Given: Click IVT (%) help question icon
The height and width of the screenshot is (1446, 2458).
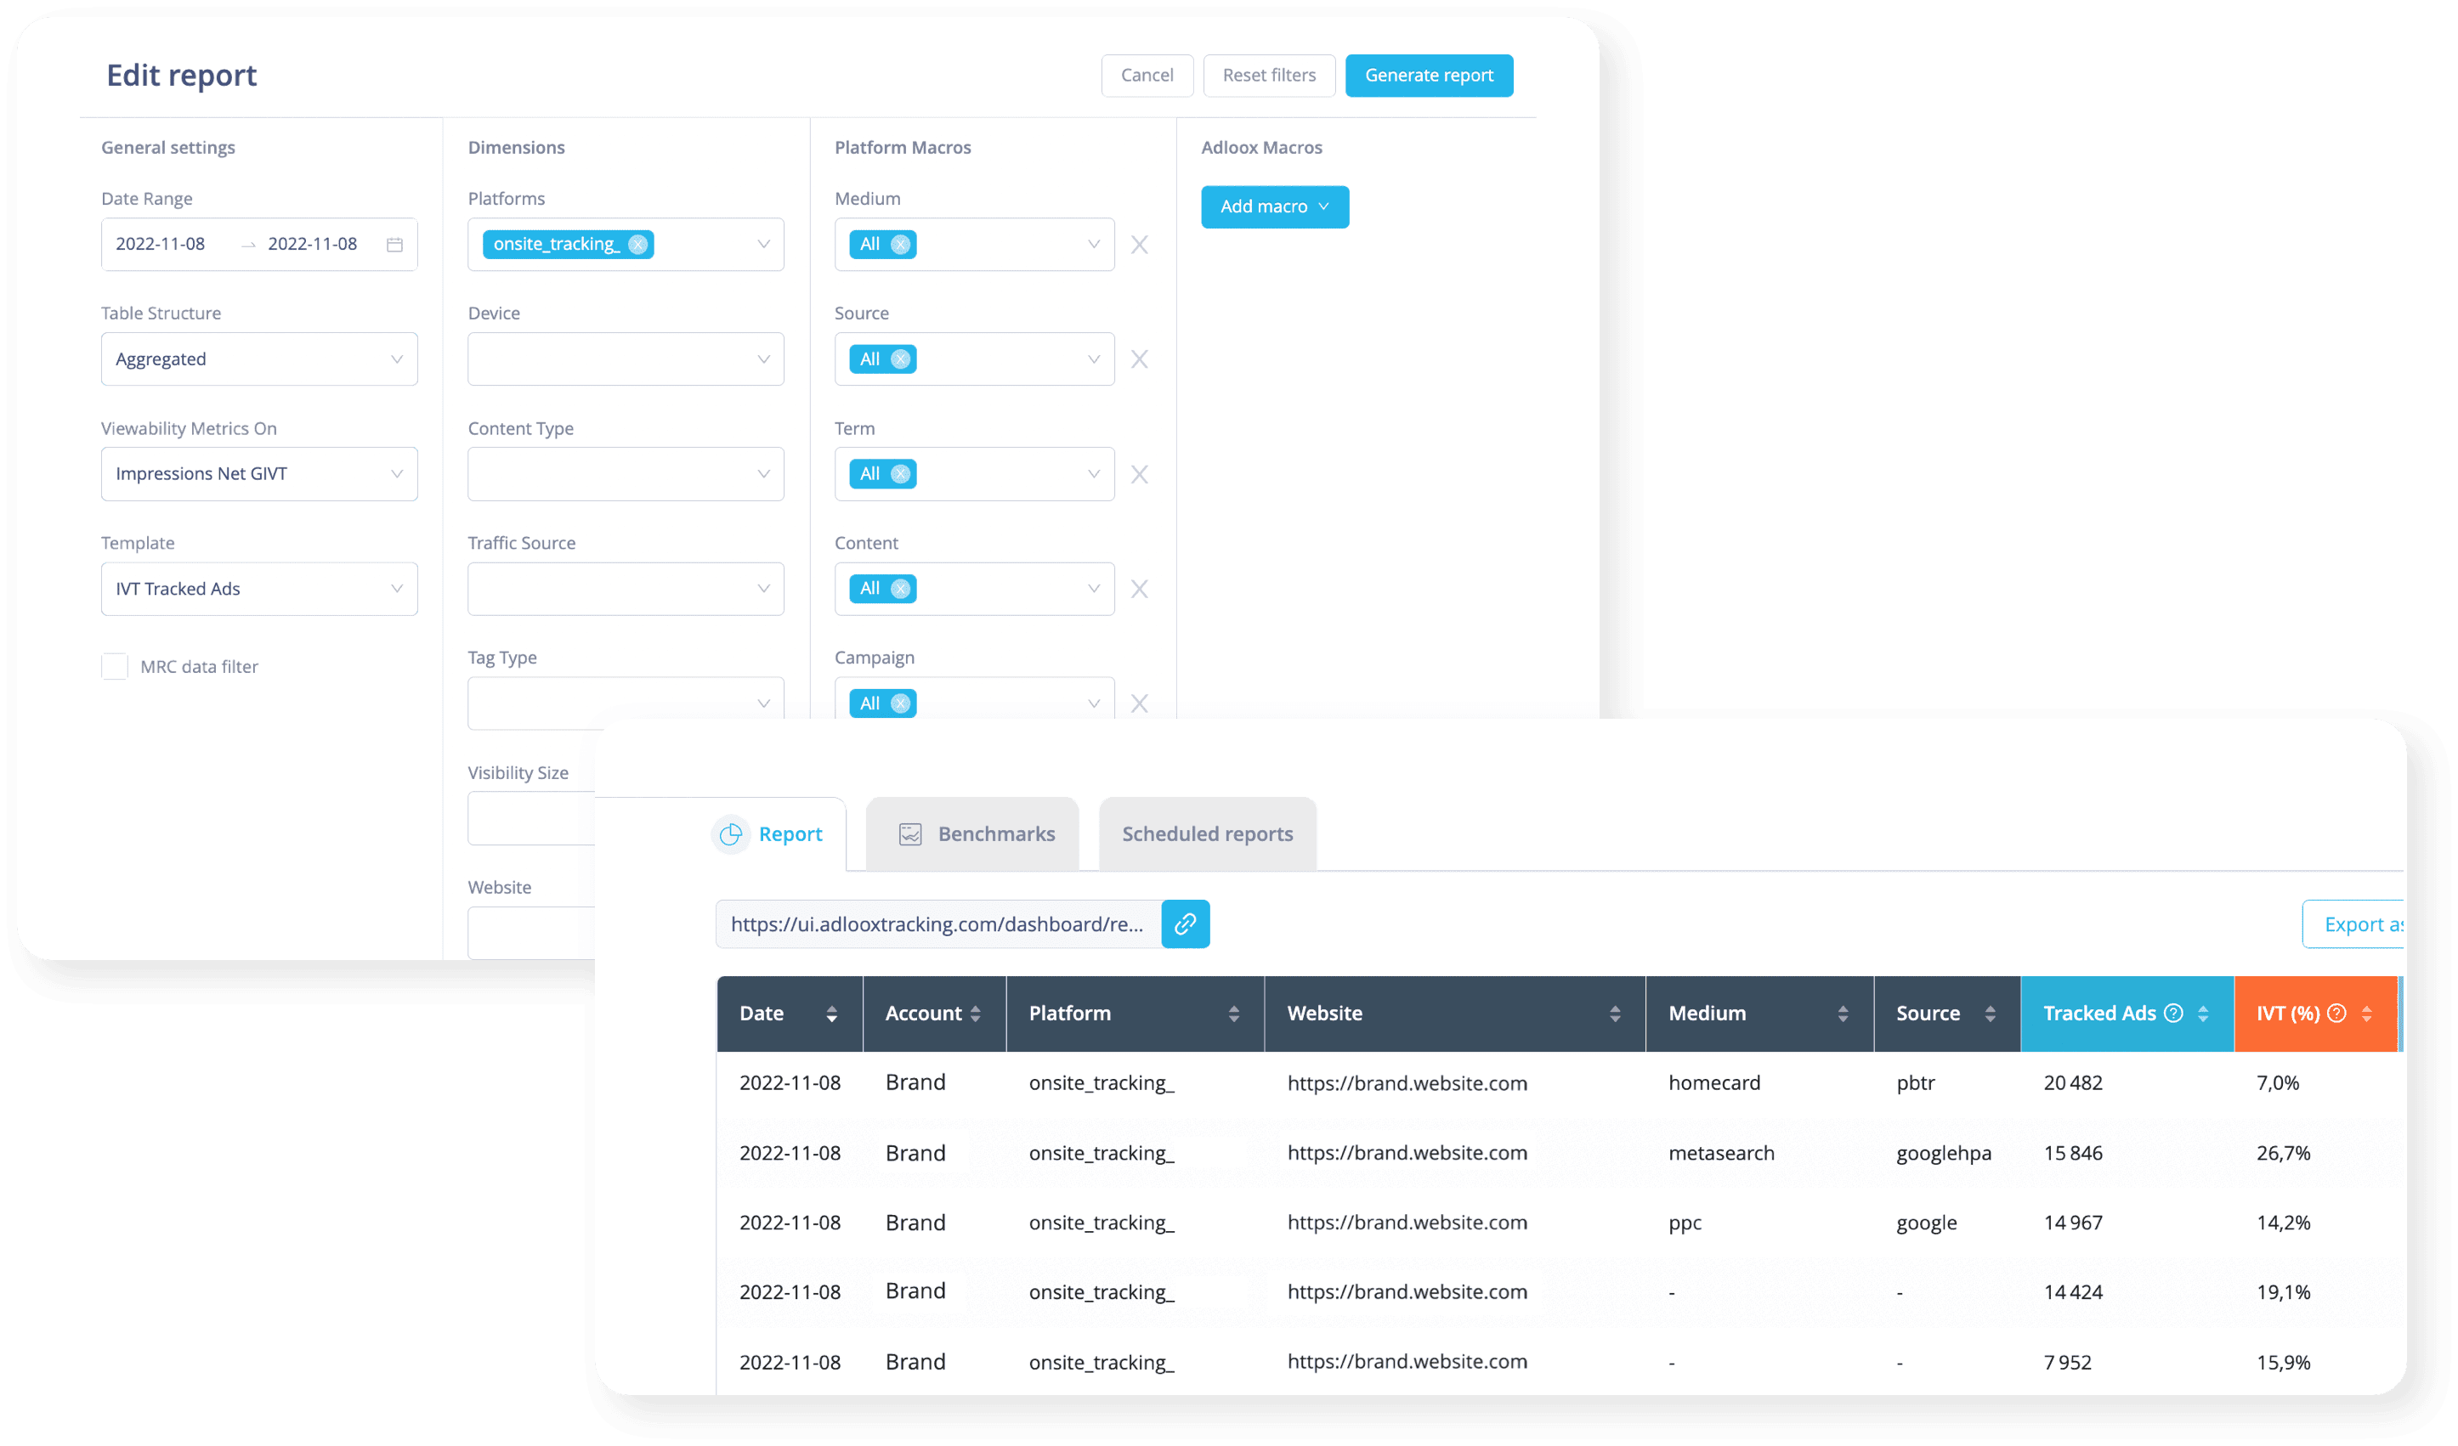Looking at the screenshot, I should (x=2337, y=1013).
